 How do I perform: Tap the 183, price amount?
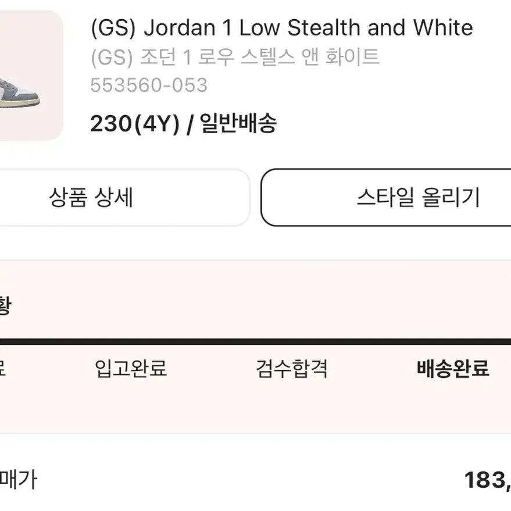pyautogui.click(x=488, y=480)
